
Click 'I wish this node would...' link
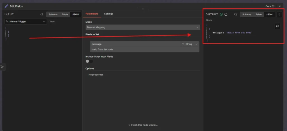click(x=143, y=125)
